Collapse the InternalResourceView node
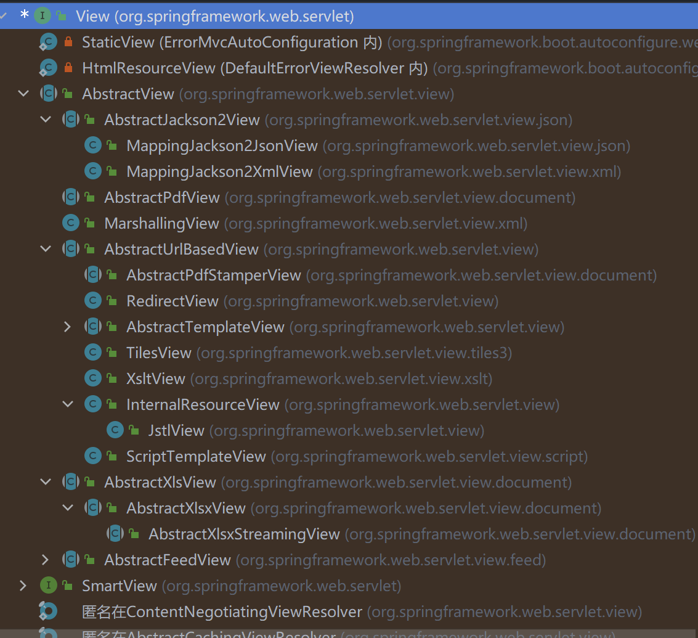The width and height of the screenshot is (698, 638). (x=68, y=404)
